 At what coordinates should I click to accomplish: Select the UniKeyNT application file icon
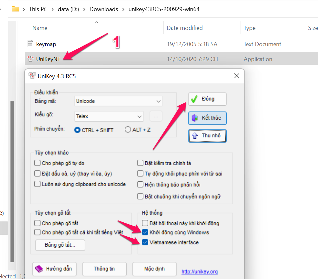click(30, 59)
